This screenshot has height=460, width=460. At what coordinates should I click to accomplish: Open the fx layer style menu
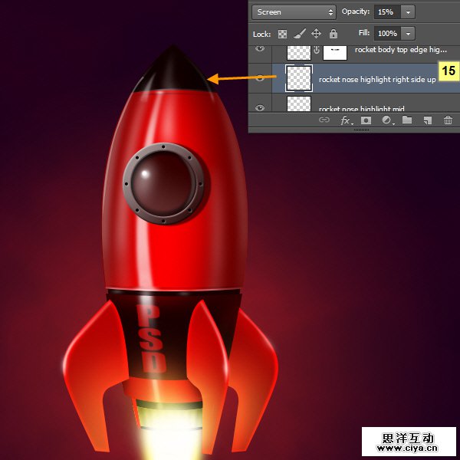(346, 120)
